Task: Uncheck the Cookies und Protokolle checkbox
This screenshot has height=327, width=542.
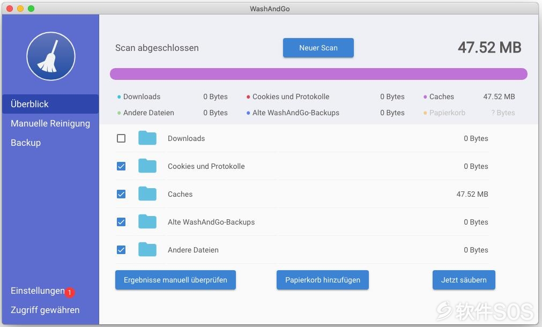Action: [121, 166]
